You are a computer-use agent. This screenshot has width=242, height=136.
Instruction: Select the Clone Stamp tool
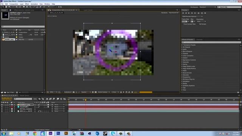(x=37, y=7)
